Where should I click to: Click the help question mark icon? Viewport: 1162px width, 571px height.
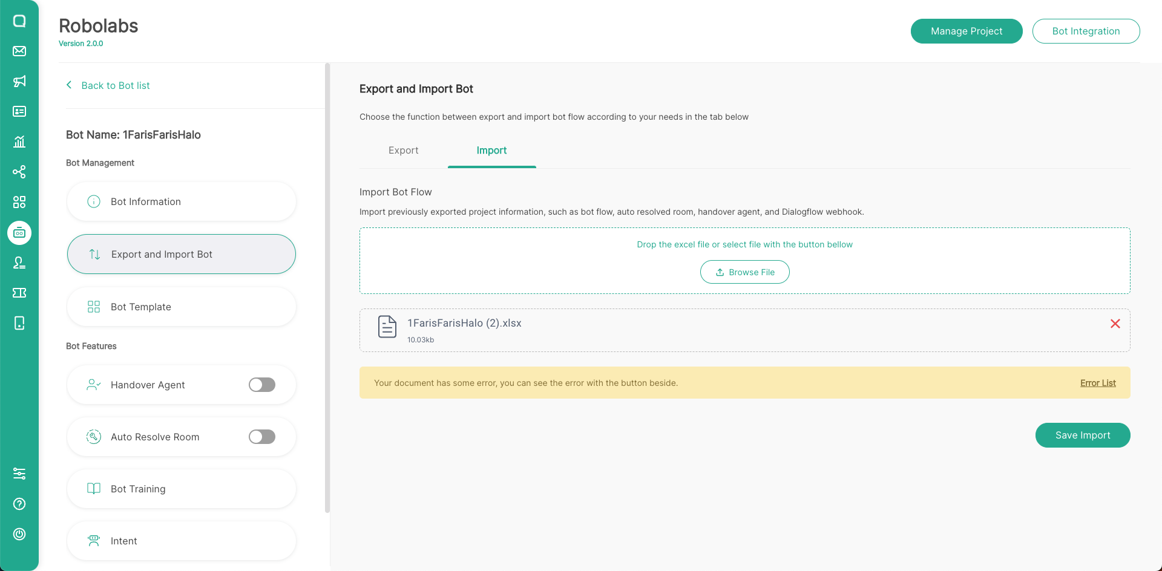tap(19, 504)
